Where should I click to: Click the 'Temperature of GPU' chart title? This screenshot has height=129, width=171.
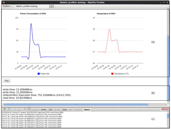click(x=106, y=14)
